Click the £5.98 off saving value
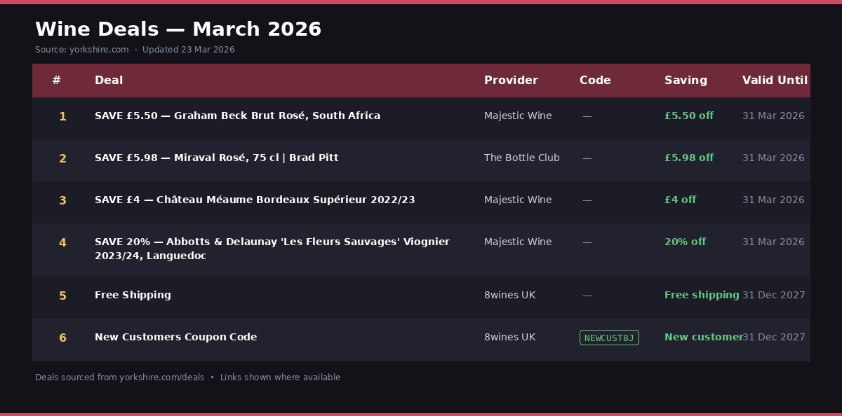This screenshot has height=416, width=842. [x=688, y=158]
